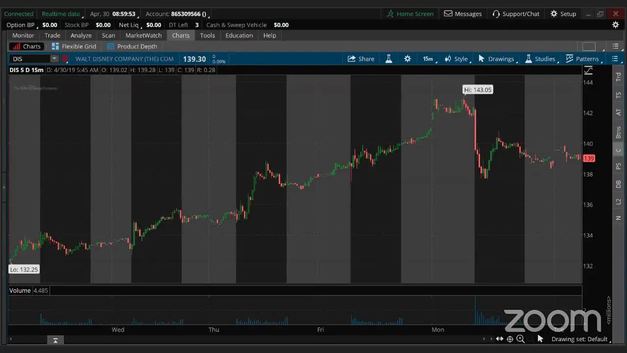Click the gear icon below window controls
Image resolution: width=627 pixels, height=353 pixels.
[616, 25]
